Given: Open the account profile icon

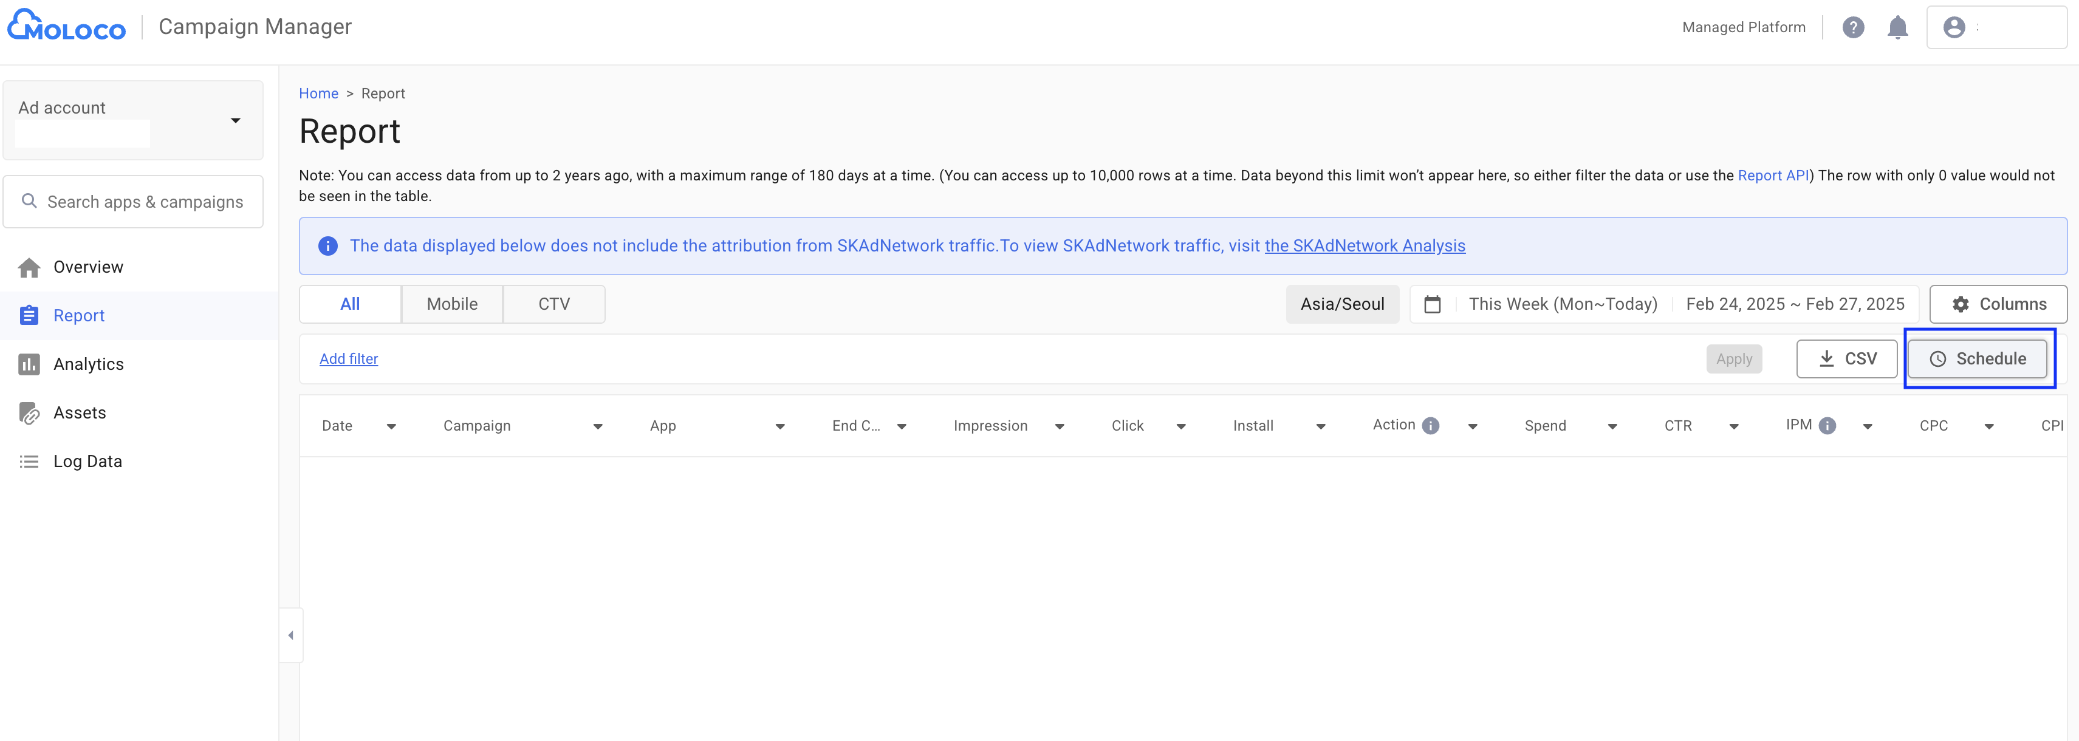Looking at the screenshot, I should [x=1954, y=27].
